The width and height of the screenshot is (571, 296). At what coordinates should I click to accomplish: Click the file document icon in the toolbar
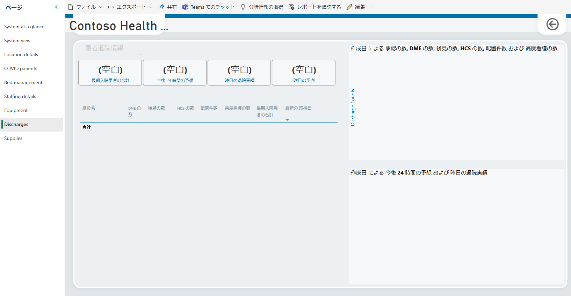[71, 7]
